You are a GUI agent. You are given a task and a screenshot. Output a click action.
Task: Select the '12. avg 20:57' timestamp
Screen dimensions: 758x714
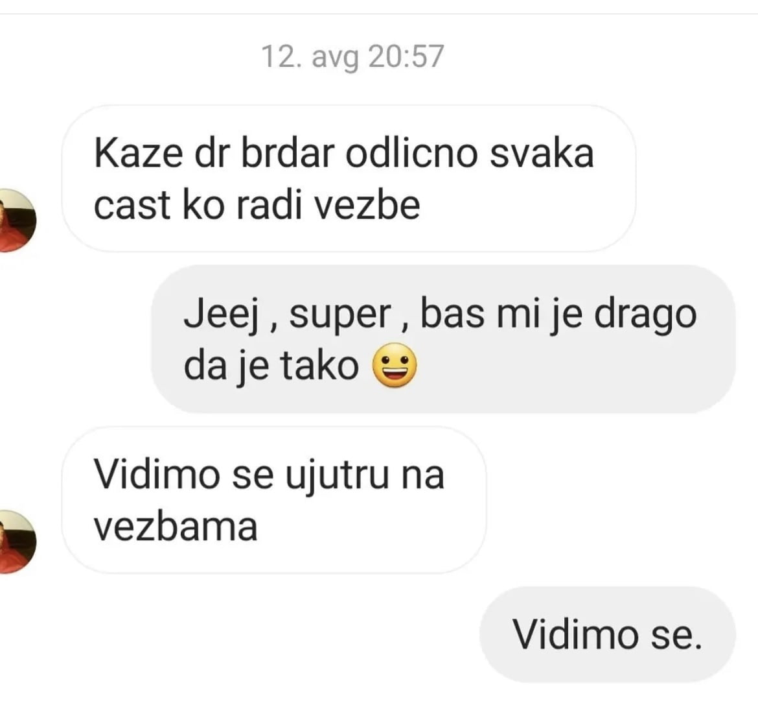click(352, 56)
